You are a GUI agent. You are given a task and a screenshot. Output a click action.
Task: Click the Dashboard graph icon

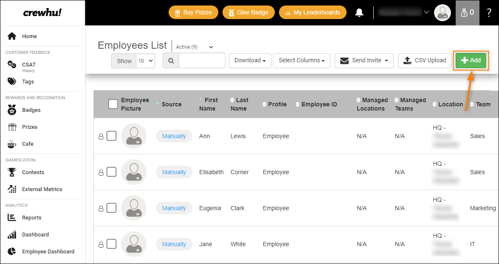[x=12, y=234]
